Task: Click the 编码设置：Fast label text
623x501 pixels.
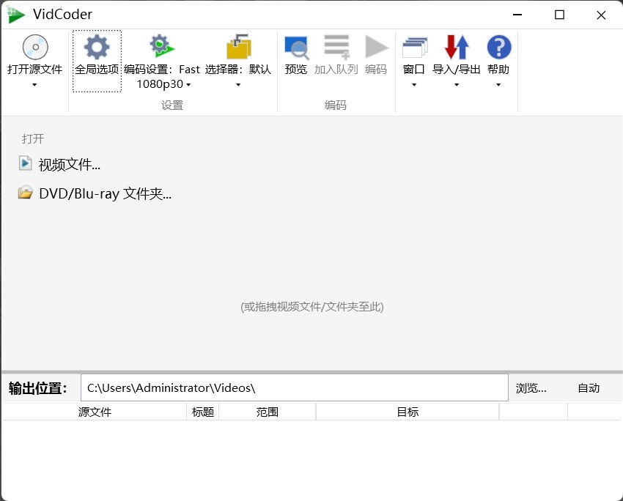Action: [162, 70]
